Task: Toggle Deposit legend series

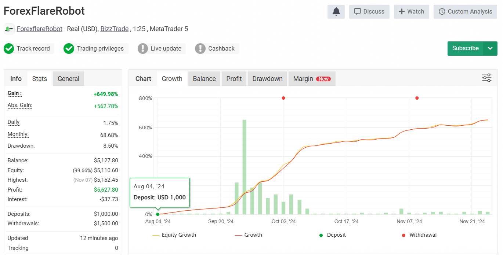Action: [333, 235]
